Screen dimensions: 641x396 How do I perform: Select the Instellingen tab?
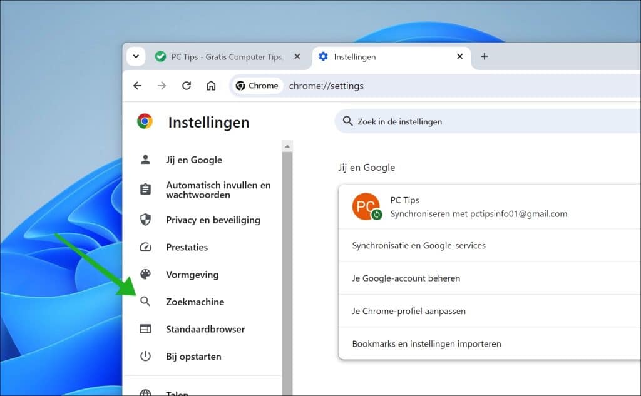392,57
